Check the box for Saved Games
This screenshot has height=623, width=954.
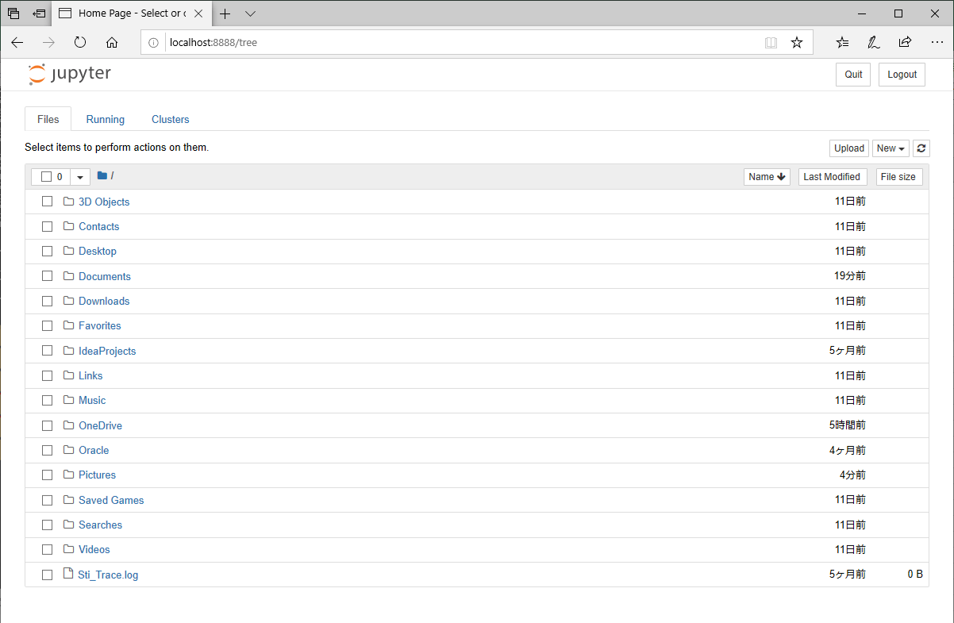click(47, 500)
